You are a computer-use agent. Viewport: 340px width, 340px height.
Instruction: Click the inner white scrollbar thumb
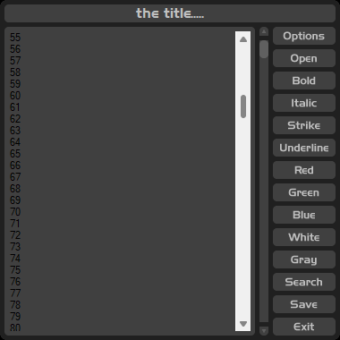243,106
